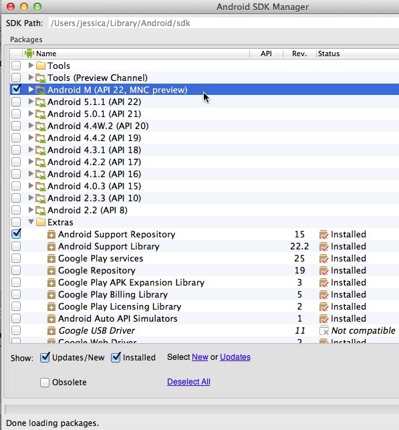Click the Android M package folder icon
This screenshot has width=399, height=430.
(41, 90)
